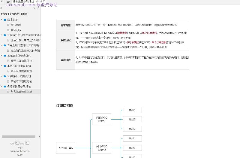Click the 需求描述 table header cell
240x158 pixels.
[x=66, y=60]
